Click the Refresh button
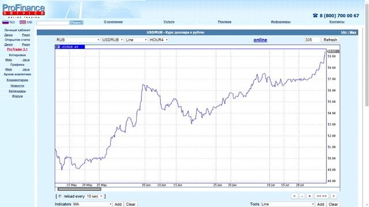 click(330, 40)
